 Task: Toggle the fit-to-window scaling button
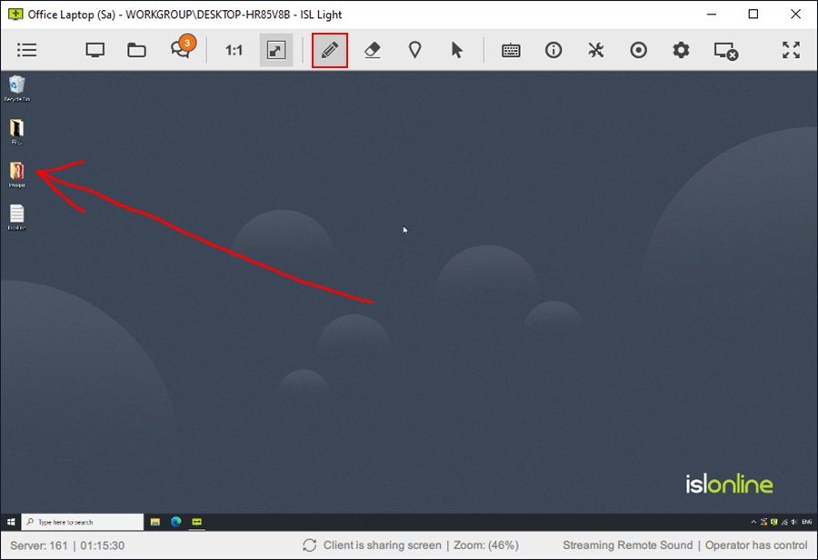coord(276,50)
